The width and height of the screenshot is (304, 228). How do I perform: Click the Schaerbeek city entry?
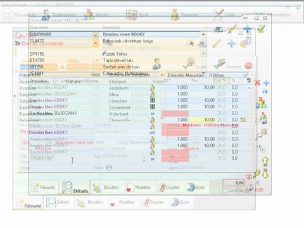click(x=120, y=108)
